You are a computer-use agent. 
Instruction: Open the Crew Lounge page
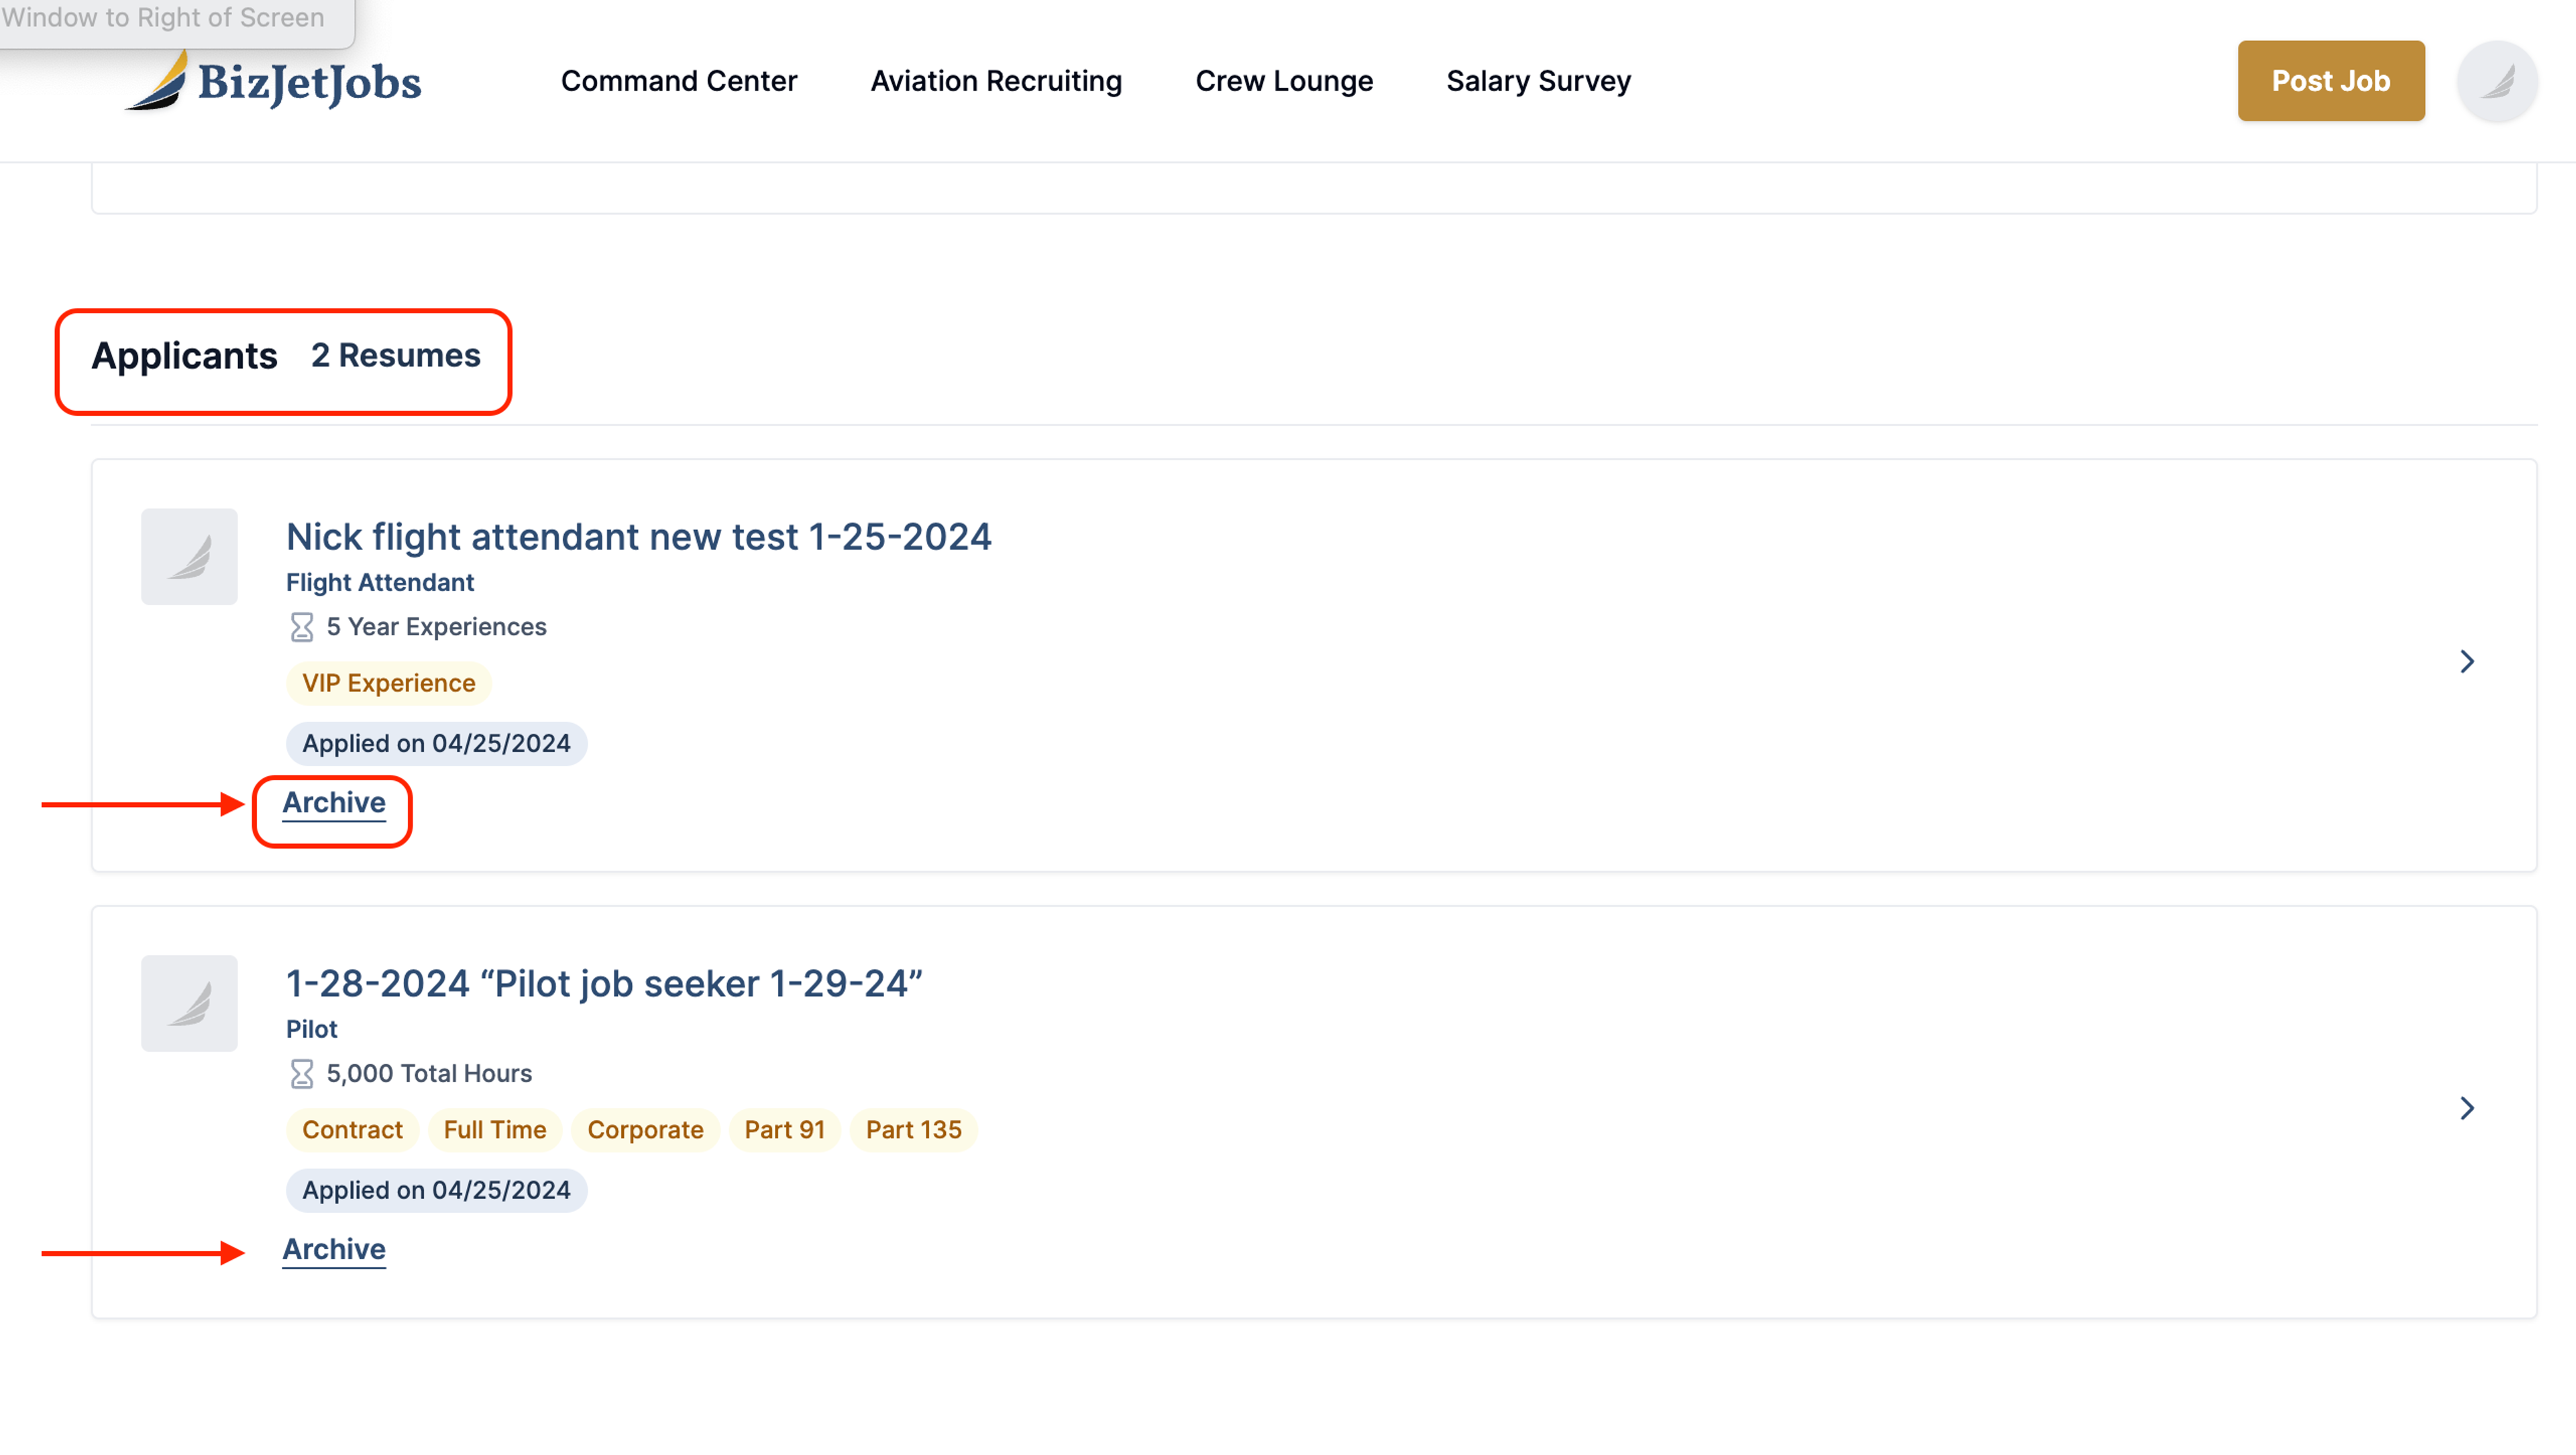click(x=1284, y=81)
